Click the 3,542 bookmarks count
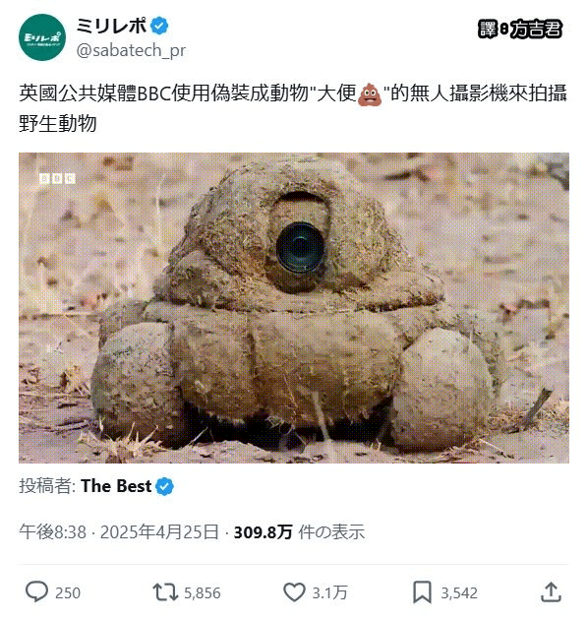Viewport: 588px width, 620px height. pyautogui.click(x=459, y=593)
